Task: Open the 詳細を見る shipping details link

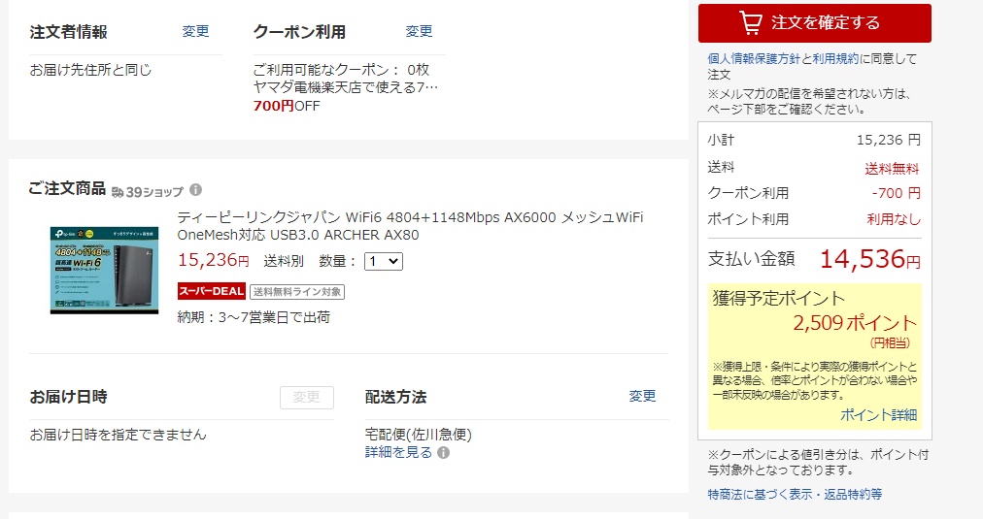Action: pos(398,452)
